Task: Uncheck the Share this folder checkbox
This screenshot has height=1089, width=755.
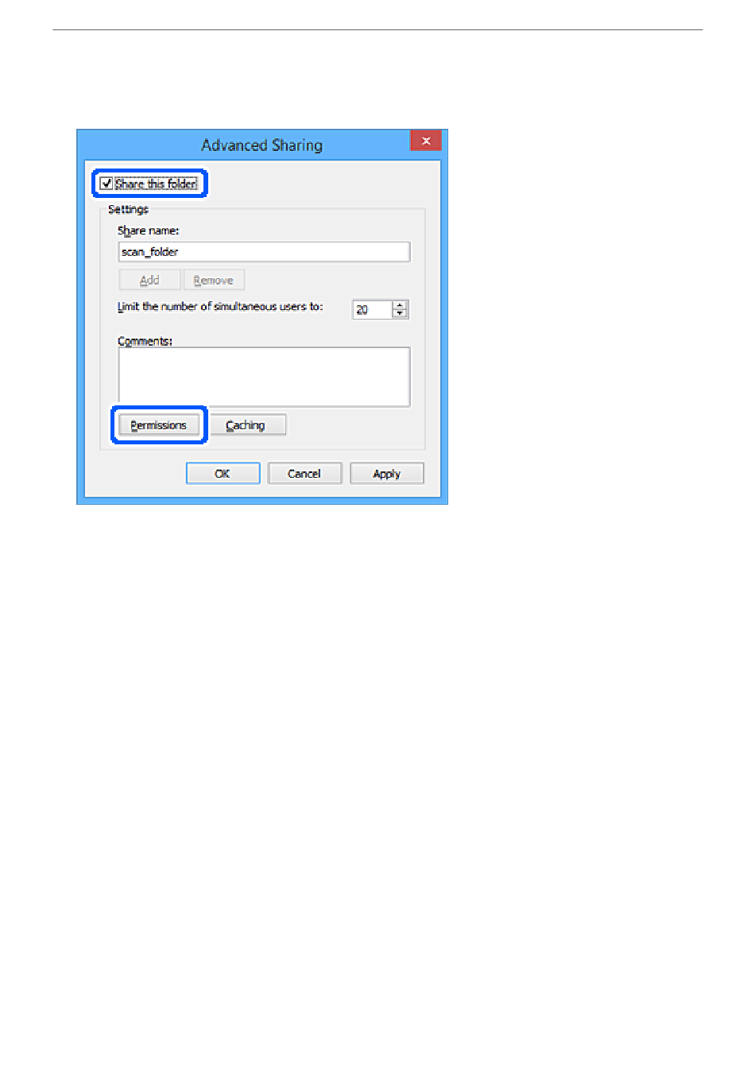Action: 106,184
